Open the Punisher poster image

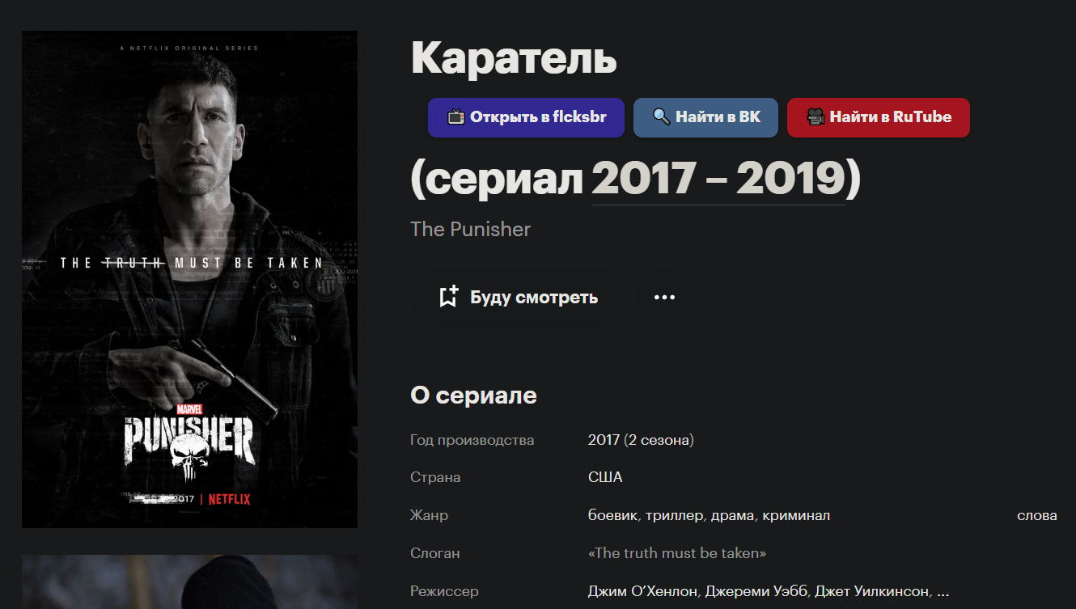189,279
